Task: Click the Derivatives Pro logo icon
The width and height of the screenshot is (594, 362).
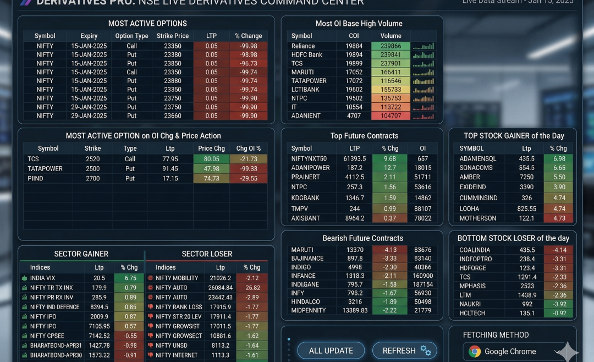Action: (25, 2)
